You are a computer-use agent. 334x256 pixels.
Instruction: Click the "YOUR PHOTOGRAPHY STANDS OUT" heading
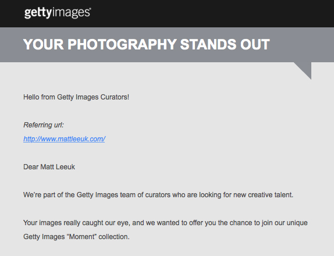click(x=147, y=44)
